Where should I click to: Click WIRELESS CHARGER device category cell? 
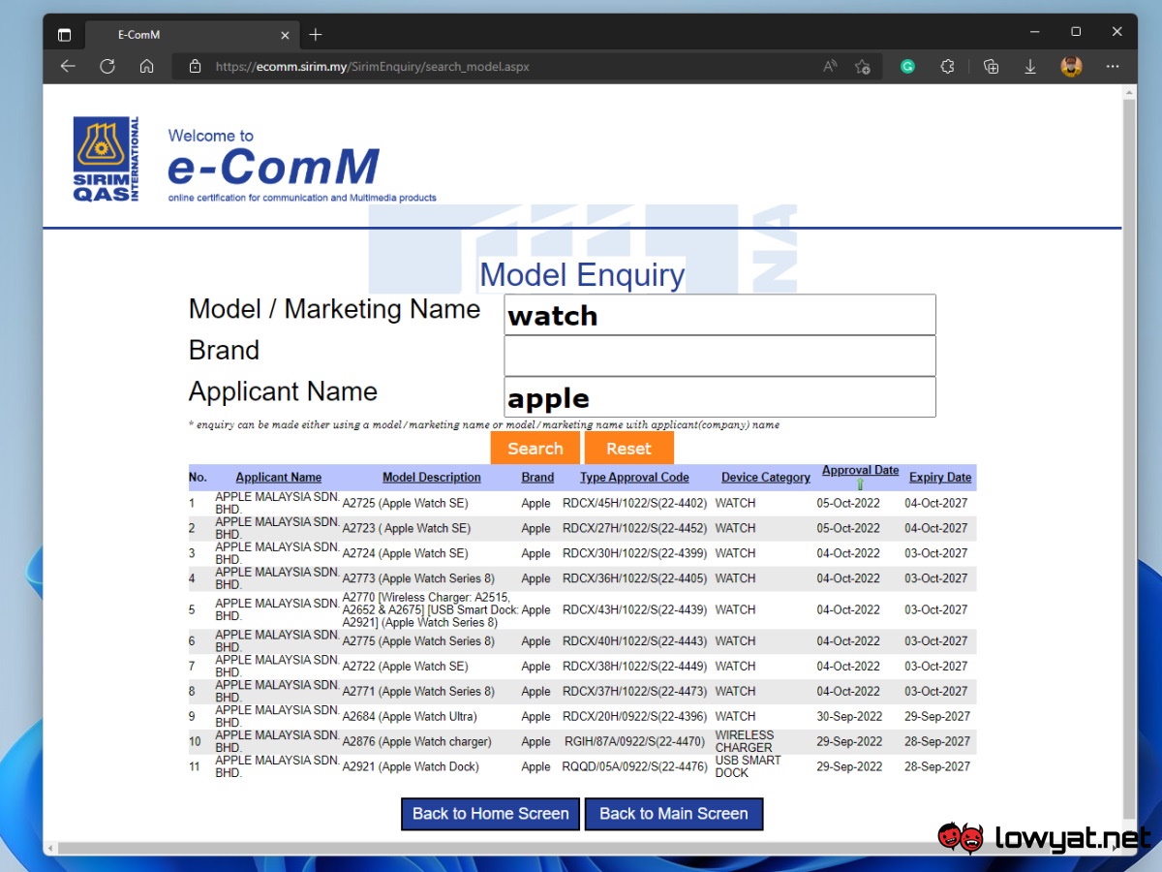point(745,741)
